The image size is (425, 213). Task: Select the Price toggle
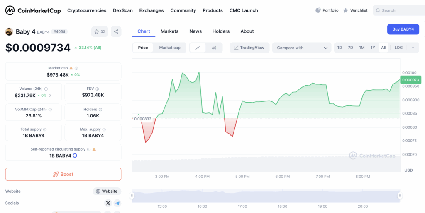(x=143, y=48)
